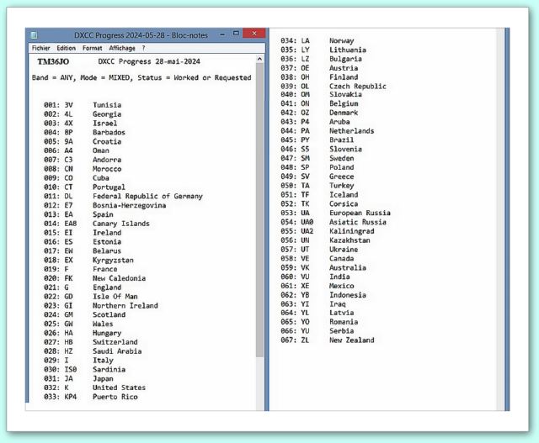Image resolution: width=539 pixels, height=443 pixels.
Task: Click the Bloc-notes icon in title bar
Action: pos(35,35)
